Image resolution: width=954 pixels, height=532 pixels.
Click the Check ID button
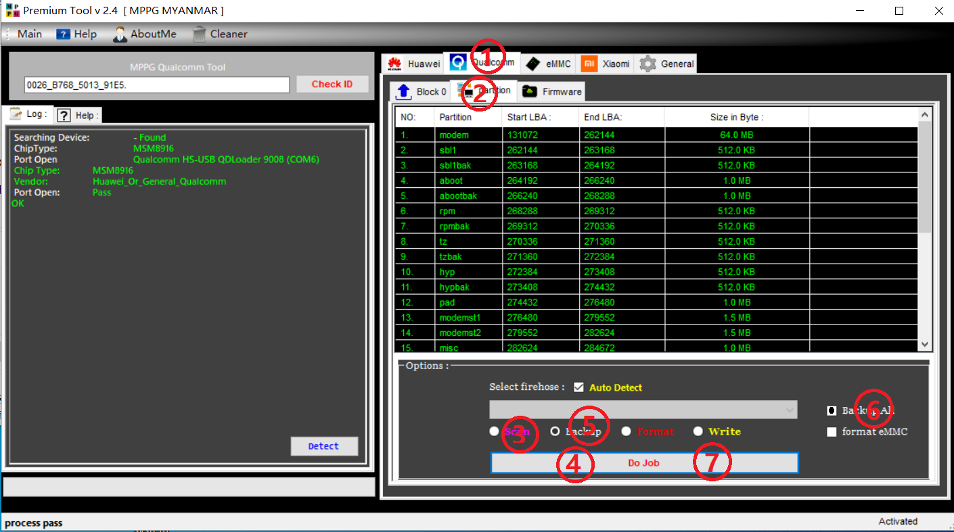tap(332, 84)
